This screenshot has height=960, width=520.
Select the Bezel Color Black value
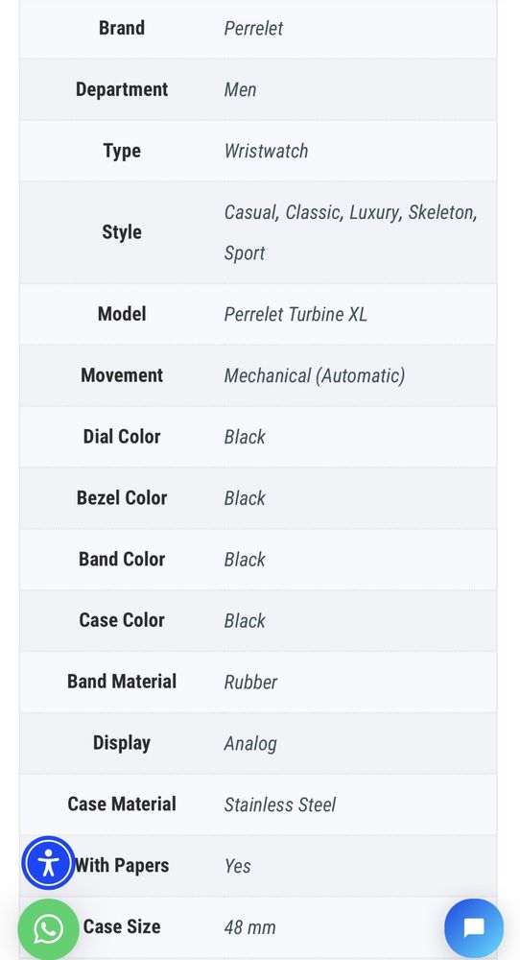245,497
